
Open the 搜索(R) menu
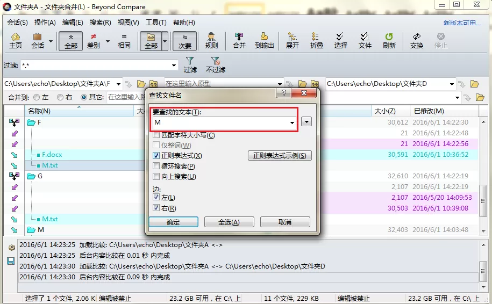click(100, 22)
